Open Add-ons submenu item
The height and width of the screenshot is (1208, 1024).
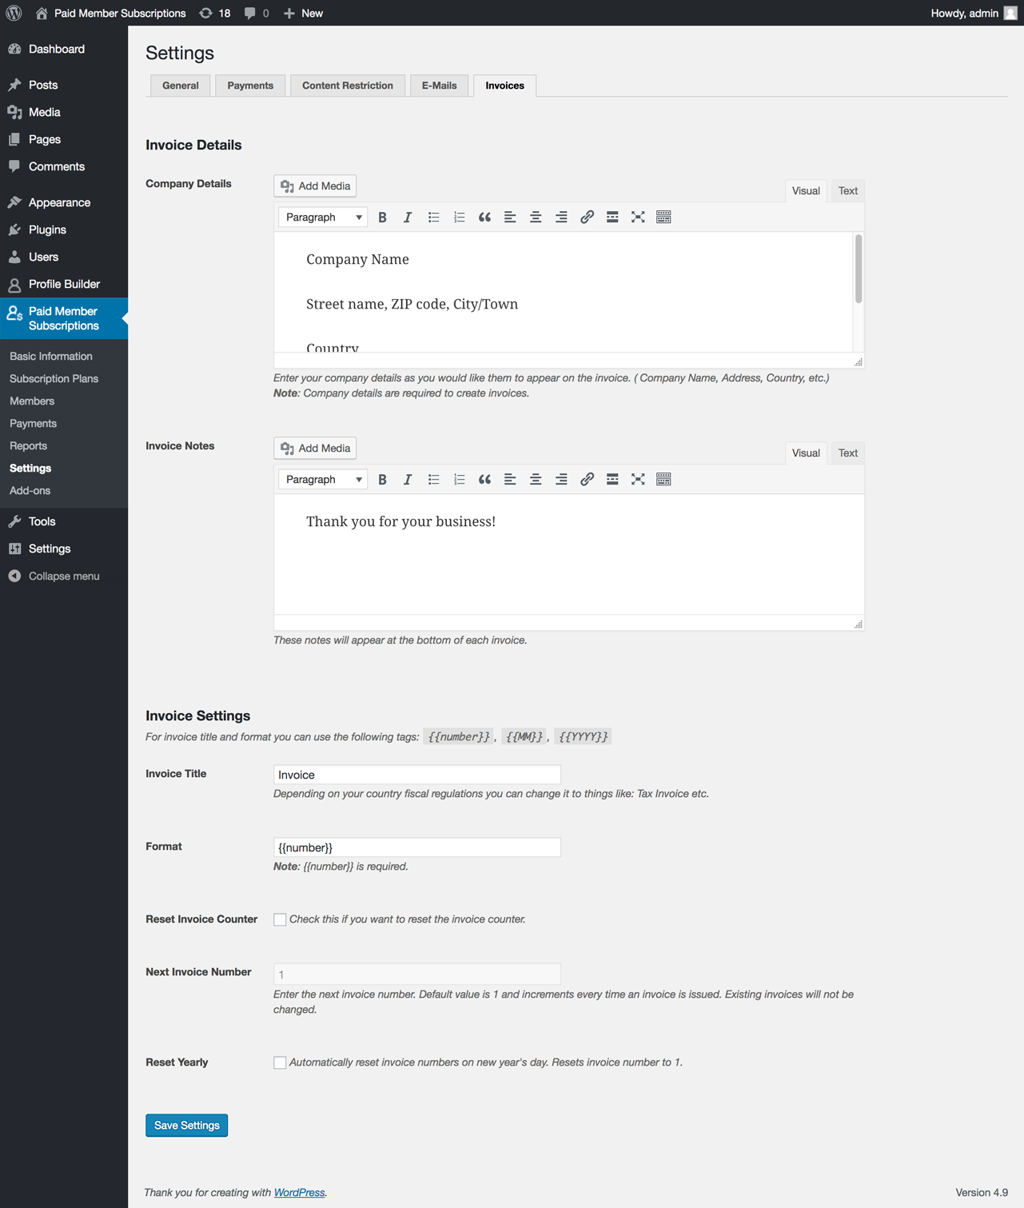[30, 491]
